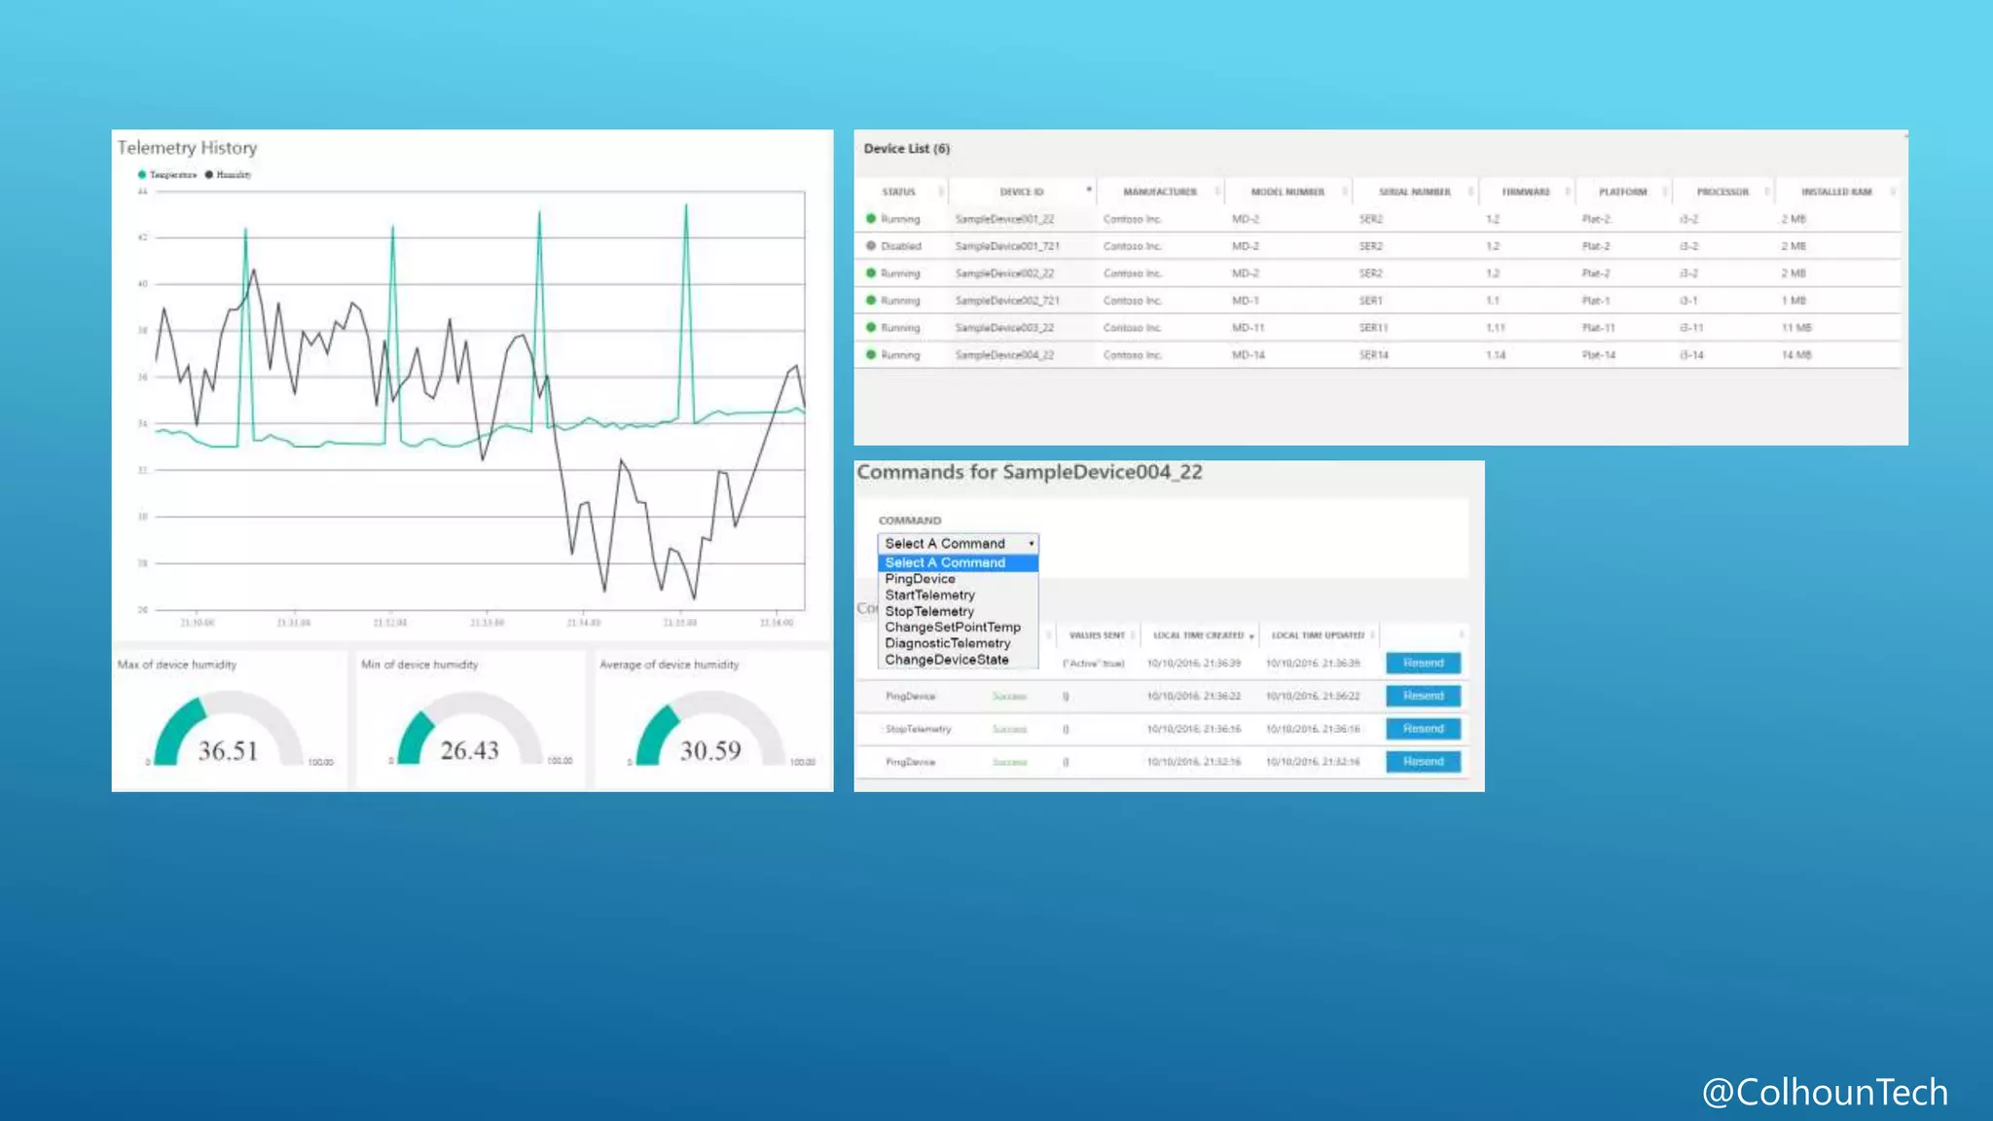
Task: Click grey Disabled status dot for SampleDevice001_721
Action: click(871, 246)
